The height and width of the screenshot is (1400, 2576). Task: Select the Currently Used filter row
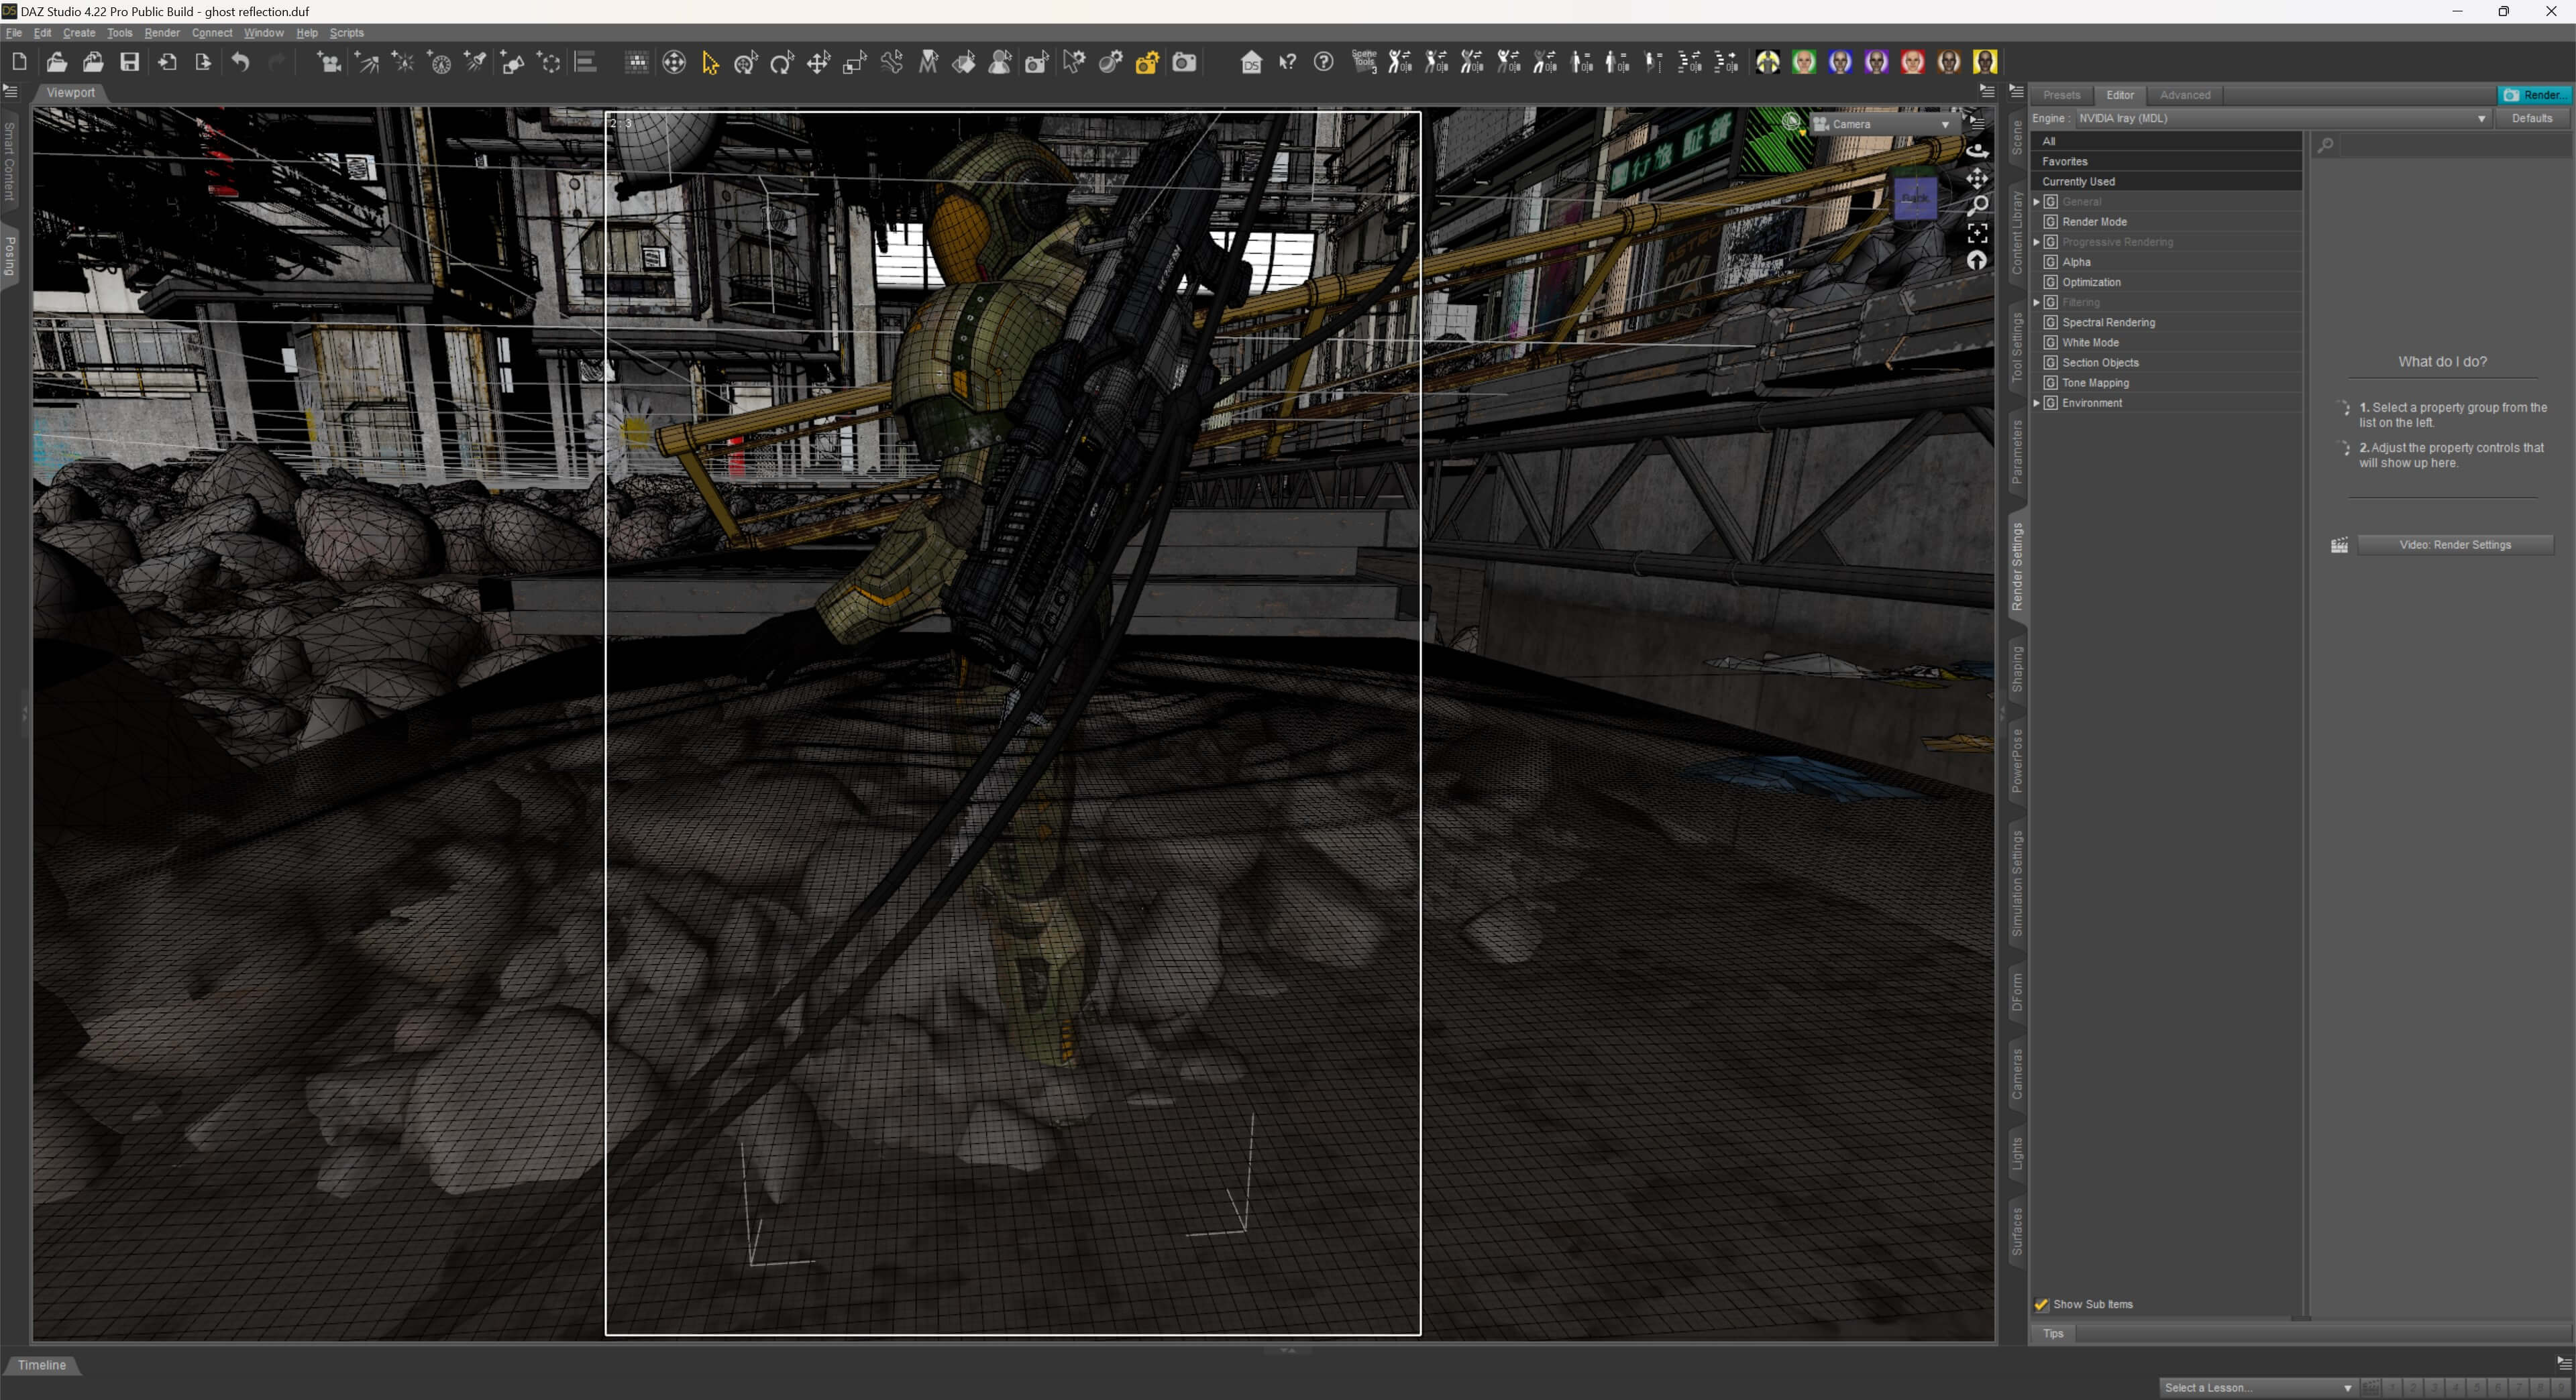[x=2166, y=182]
